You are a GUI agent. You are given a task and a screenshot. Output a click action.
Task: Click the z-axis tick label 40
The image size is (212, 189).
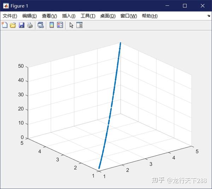[x=21, y=80]
